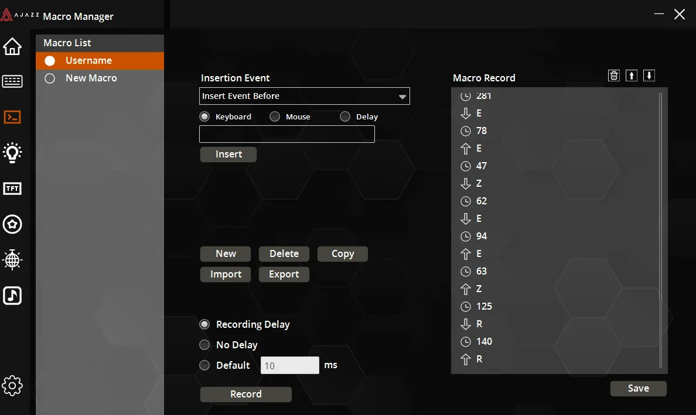Close the Macro Manager window
This screenshot has height=415, width=696.
click(680, 14)
